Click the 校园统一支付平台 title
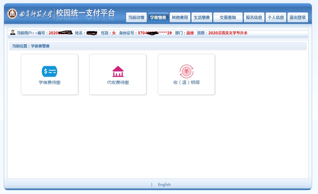318x194 pixels. tap(85, 13)
